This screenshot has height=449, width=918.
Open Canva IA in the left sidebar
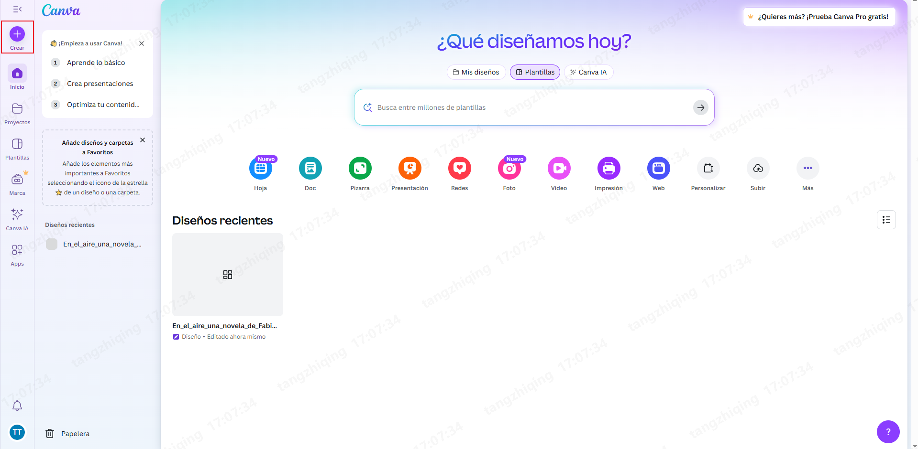(x=17, y=219)
